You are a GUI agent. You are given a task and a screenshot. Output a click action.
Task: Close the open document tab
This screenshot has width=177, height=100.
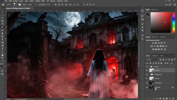click(x=32, y=8)
